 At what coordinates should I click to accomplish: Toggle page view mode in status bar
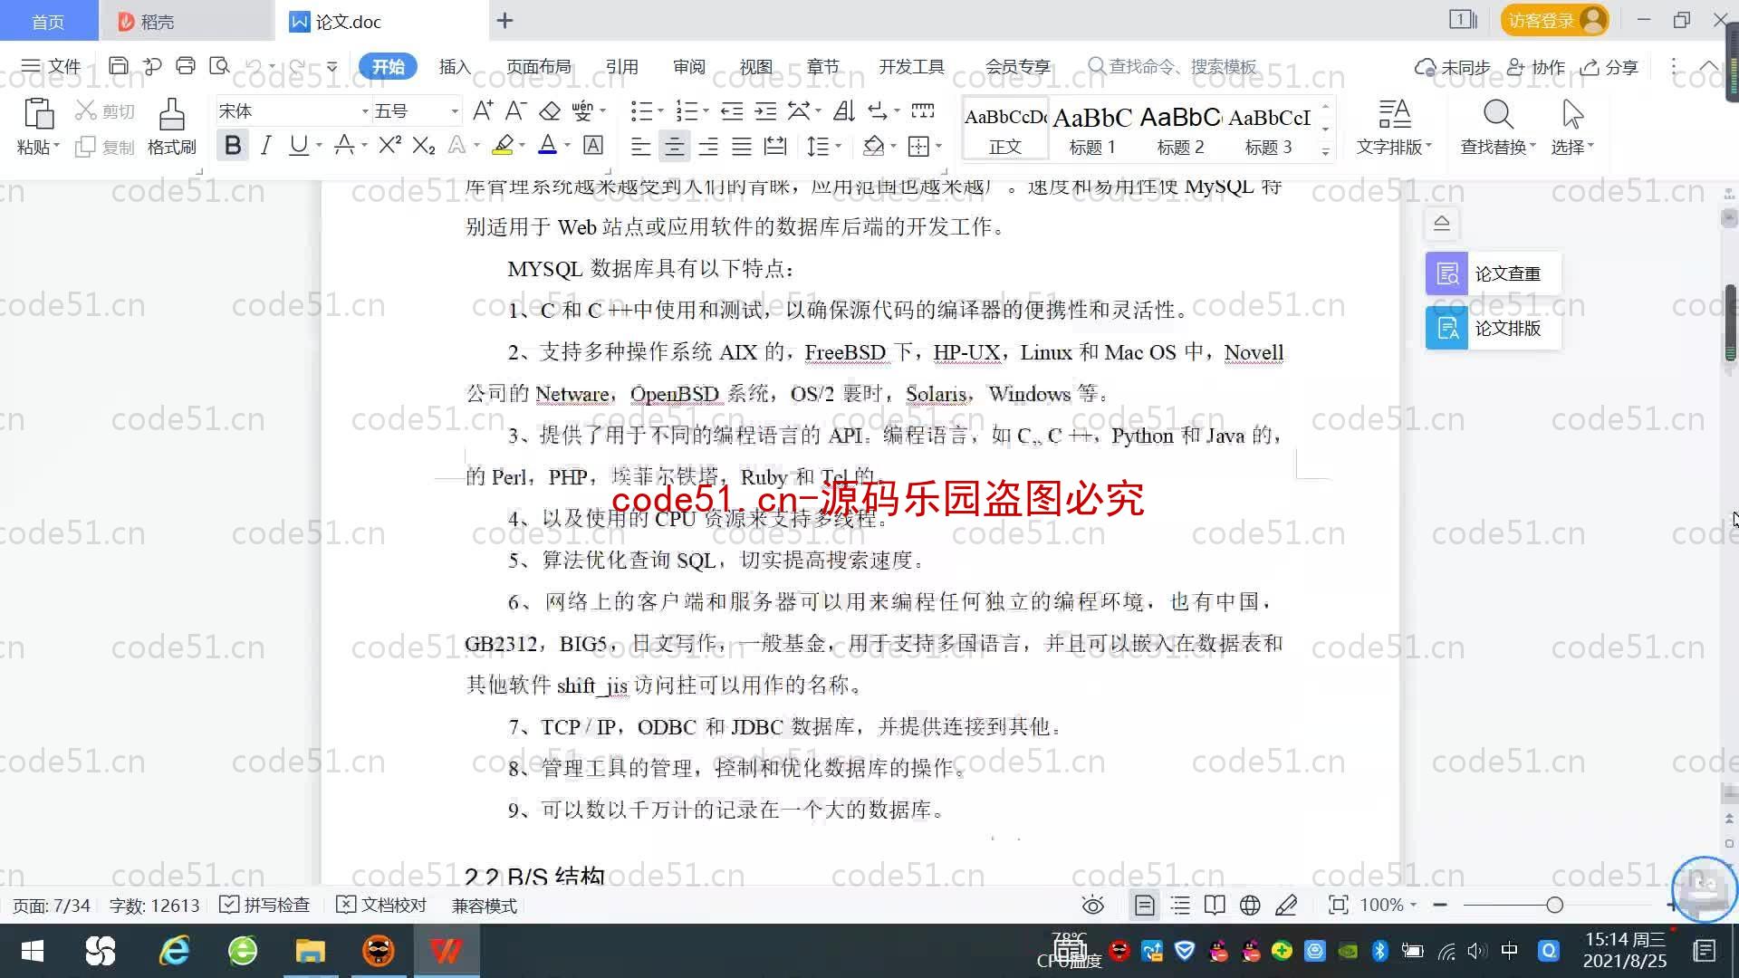tap(1145, 905)
